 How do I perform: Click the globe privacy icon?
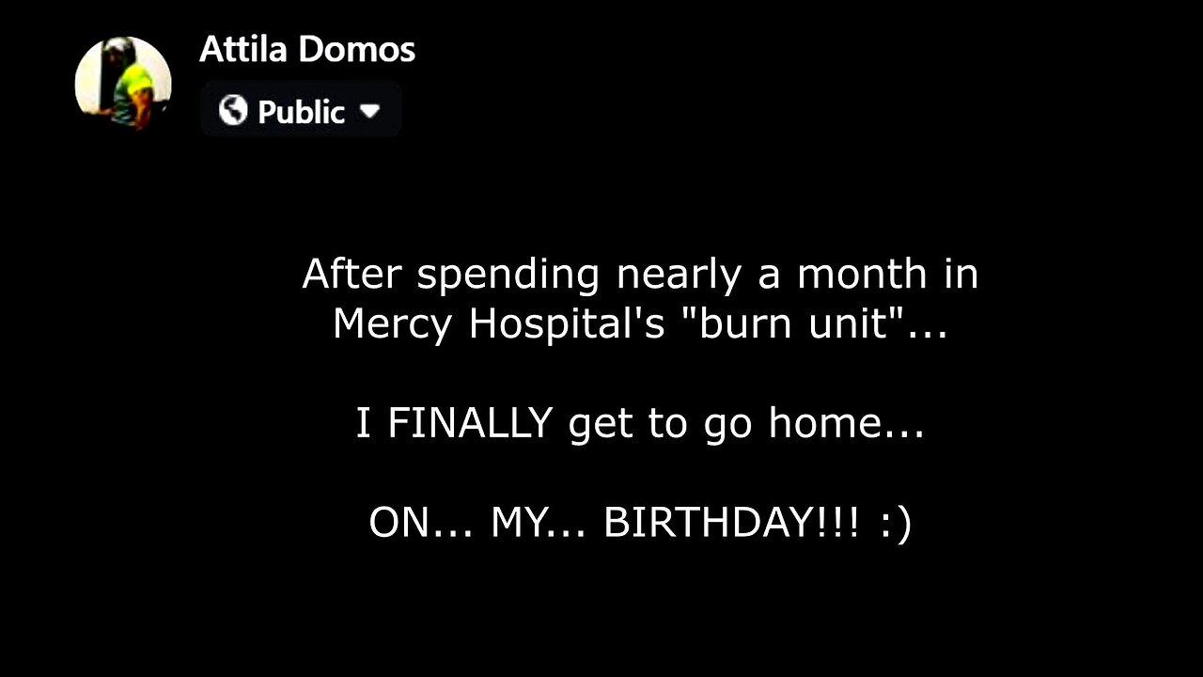click(233, 111)
